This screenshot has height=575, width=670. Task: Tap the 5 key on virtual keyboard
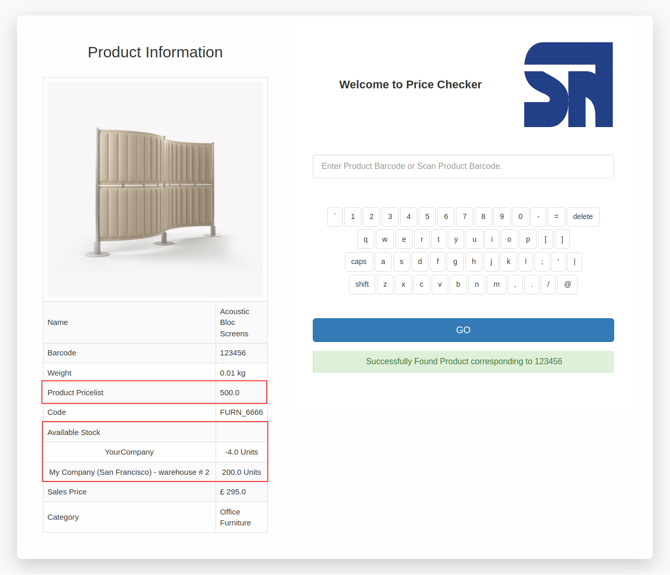pos(427,217)
